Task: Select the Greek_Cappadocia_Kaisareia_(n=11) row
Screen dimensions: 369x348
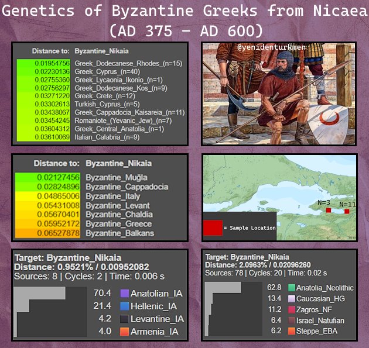Action: coord(101,112)
